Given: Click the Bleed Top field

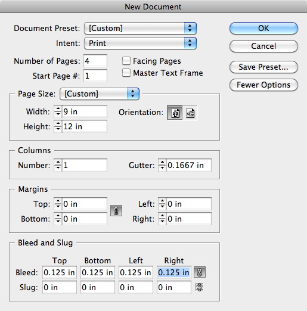Looking at the screenshot, I should (60, 272).
